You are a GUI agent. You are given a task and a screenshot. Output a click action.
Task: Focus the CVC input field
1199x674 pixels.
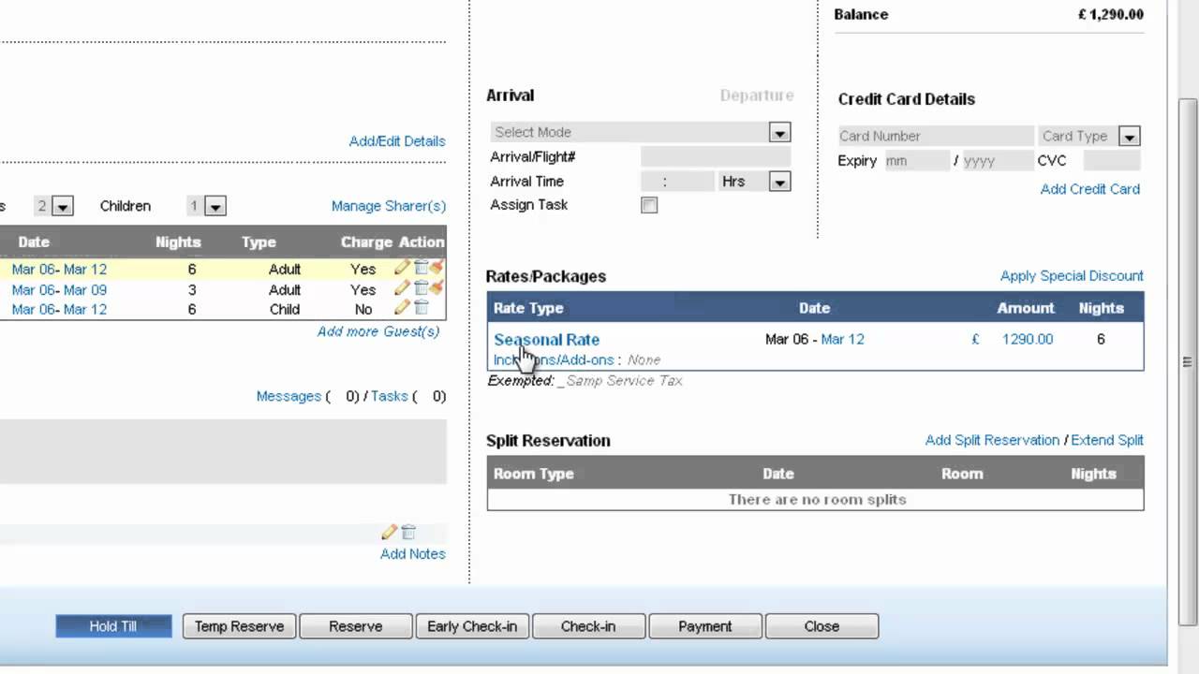click(x=1112, y=161)
